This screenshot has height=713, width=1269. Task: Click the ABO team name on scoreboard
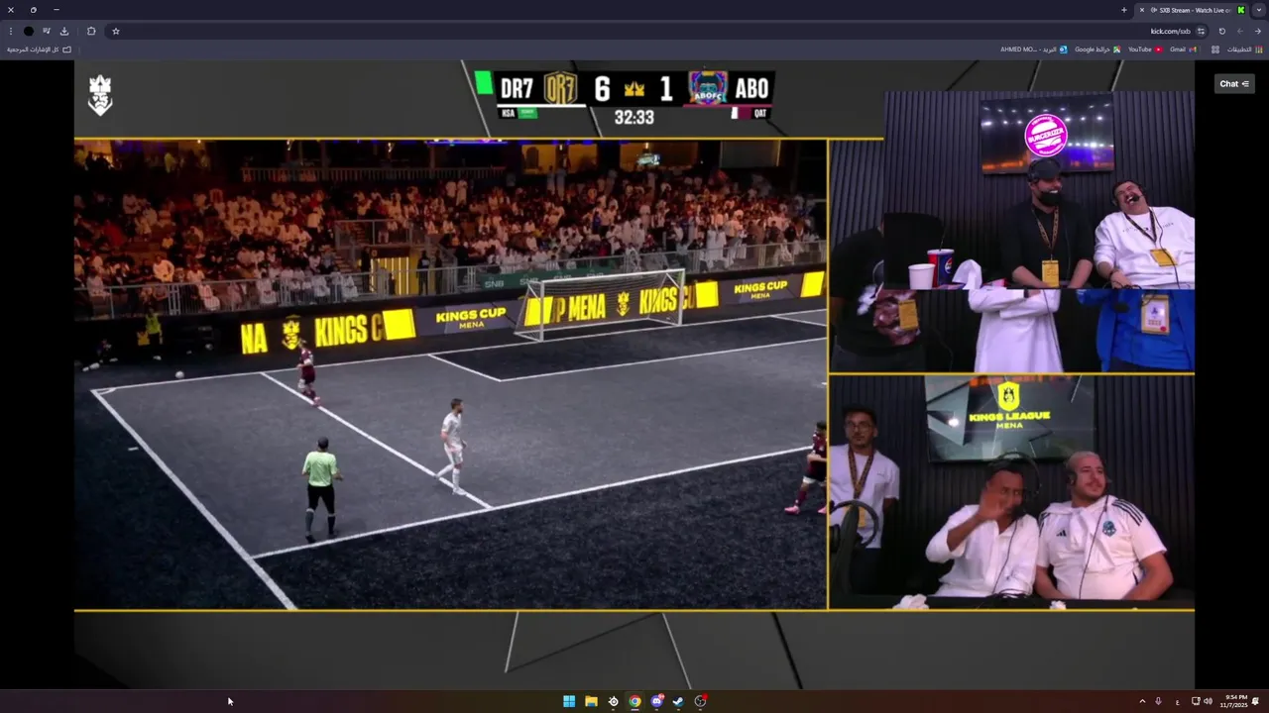point(751,89)
